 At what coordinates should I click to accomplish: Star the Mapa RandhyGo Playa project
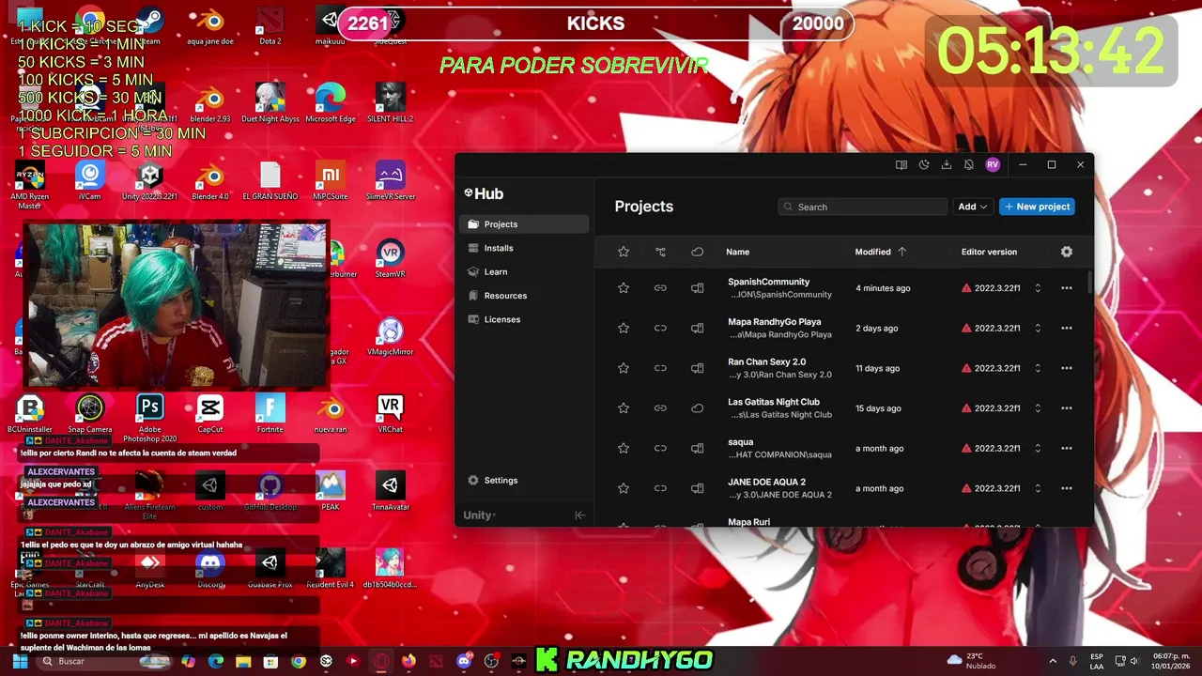pos(624,329)
